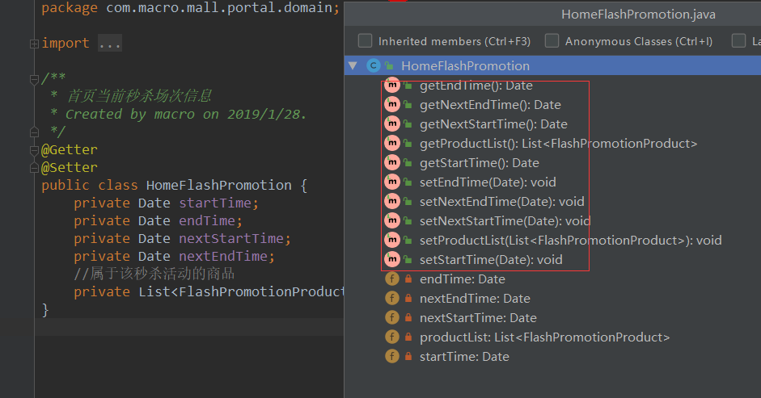The image size is (761, 398).
Task: Click @Getter annotation in editor
Action: [x=70, y=150]
